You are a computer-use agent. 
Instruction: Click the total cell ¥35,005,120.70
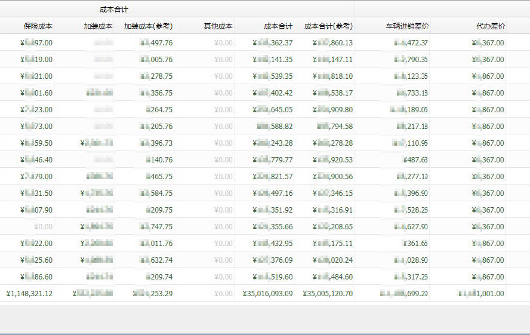point(328,294)
